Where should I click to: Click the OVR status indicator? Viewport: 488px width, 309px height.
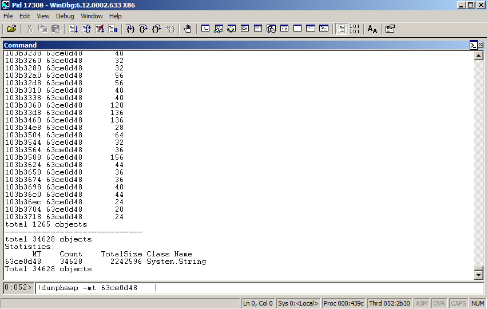pos(439,303)
